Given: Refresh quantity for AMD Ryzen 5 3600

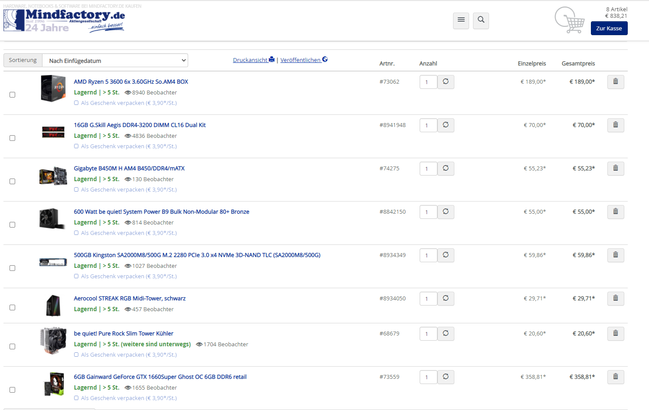Looking at the screenshot, I should point(446,81).
